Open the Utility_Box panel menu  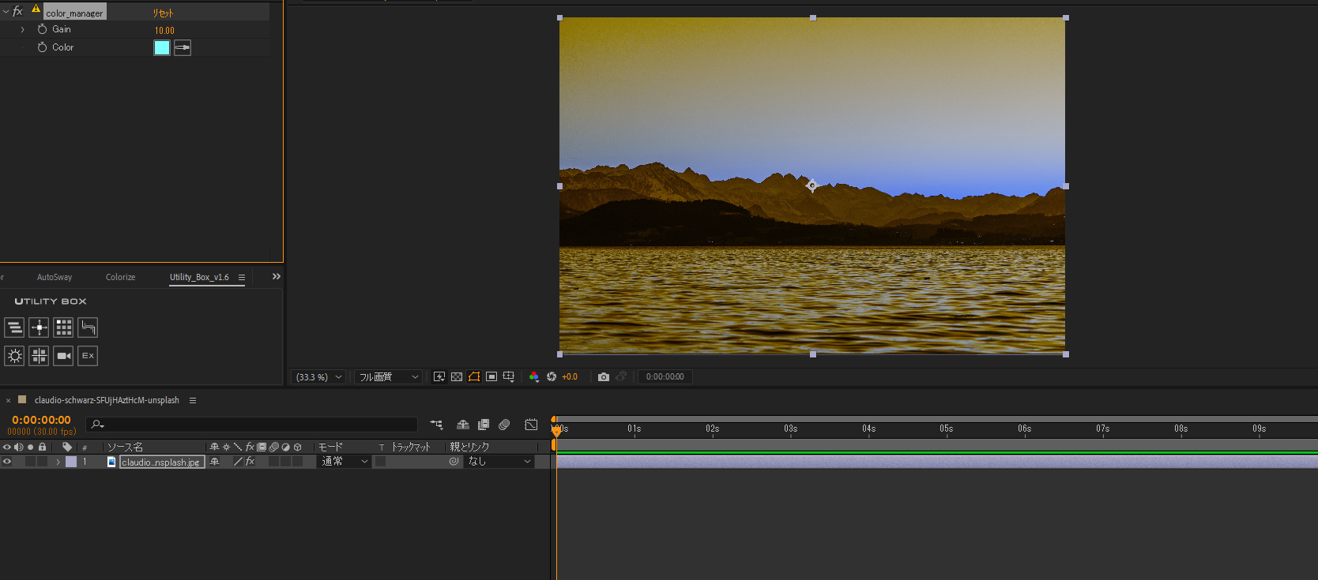(242, 277)
